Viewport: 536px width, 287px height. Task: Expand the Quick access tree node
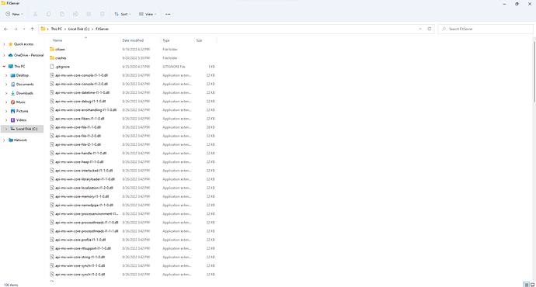click(4, 44)
